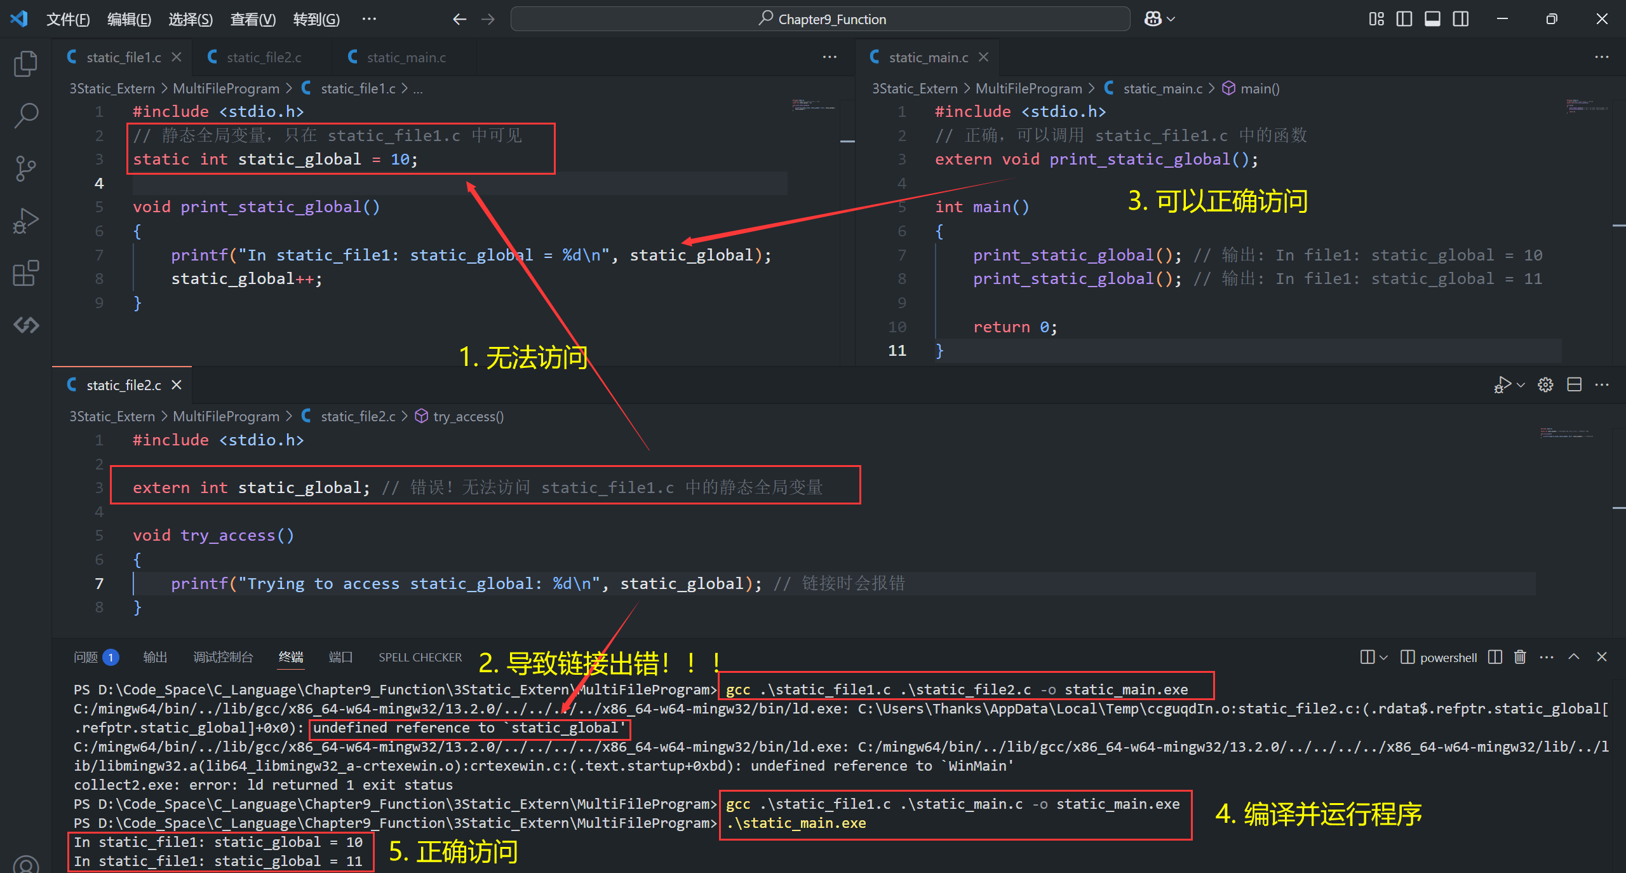Open the Copilot icon in title bar
Viewport: 1626px width, 873px height.
coord(1153,19)
